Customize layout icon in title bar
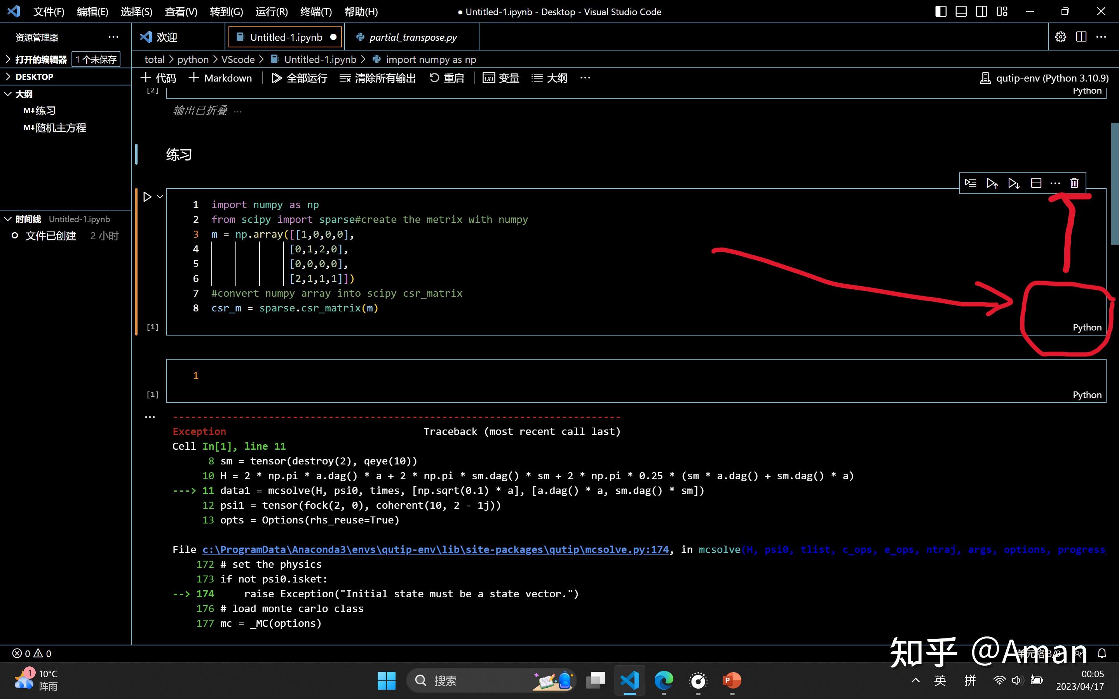 [1002, 12]
